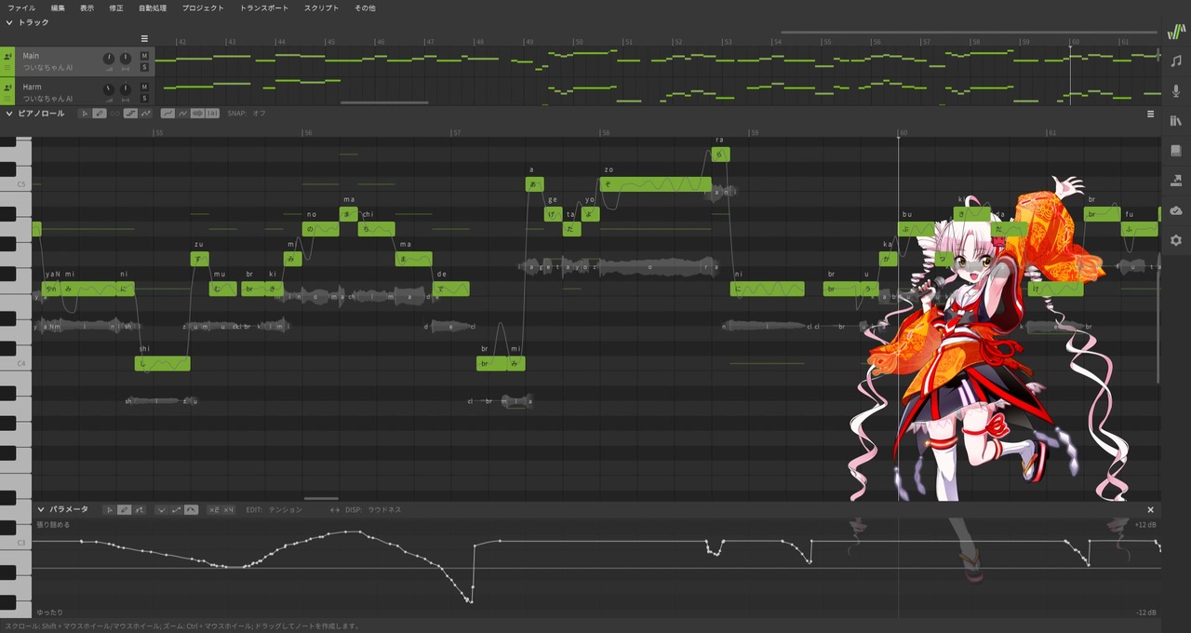Collapse the パラメータ panel
Viewport: 1191px width, 633px height.
pyautogui.click(x=41, y=510)
